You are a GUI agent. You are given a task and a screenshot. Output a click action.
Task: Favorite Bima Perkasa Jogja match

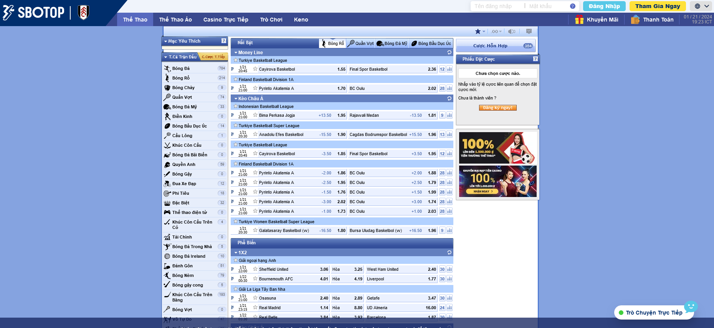(255, 115)
